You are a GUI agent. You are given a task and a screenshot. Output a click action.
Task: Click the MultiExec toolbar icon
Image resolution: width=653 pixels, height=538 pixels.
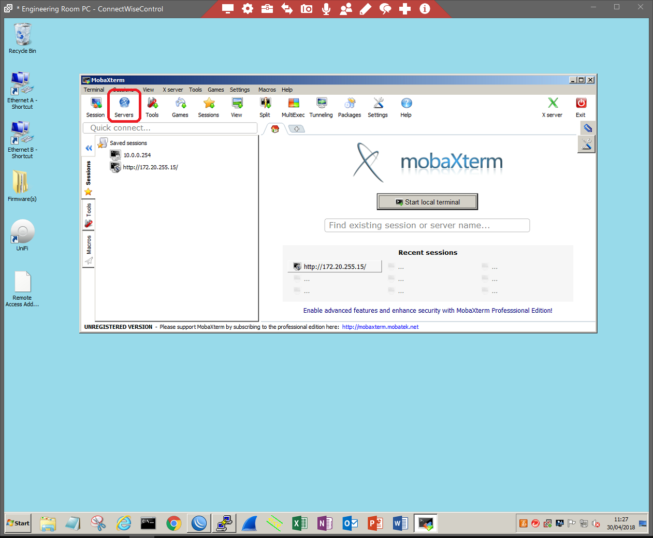(x=293, y=107)
